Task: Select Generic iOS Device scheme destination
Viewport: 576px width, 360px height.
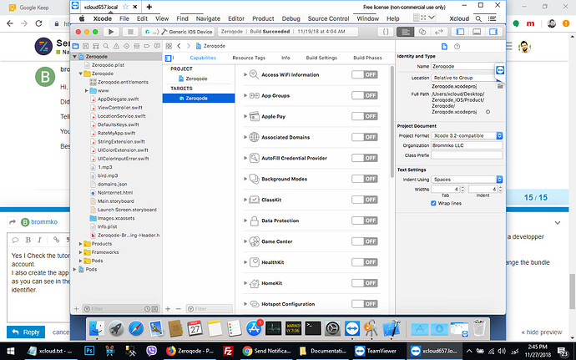Action: [x=190, y=32]
